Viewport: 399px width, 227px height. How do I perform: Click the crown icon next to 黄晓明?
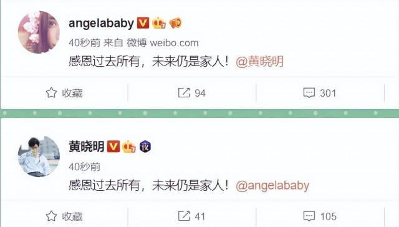coord(129,147)
